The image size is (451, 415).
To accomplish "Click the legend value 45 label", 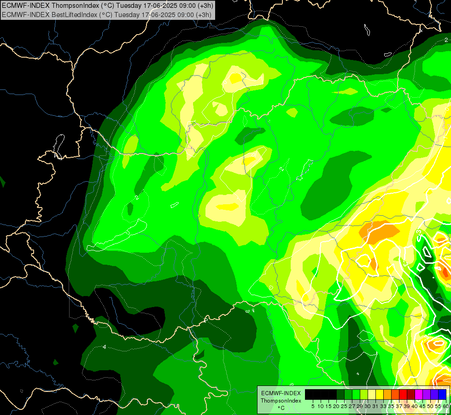I will tap(422, 406).
